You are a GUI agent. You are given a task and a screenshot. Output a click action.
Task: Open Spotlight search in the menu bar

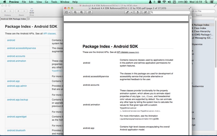point(206,2)
